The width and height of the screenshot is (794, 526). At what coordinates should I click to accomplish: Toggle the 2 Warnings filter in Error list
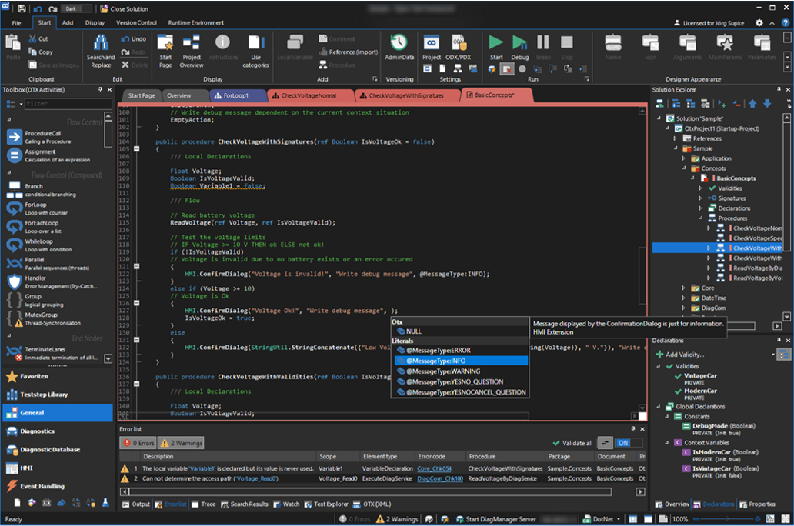tap(182, 443)
